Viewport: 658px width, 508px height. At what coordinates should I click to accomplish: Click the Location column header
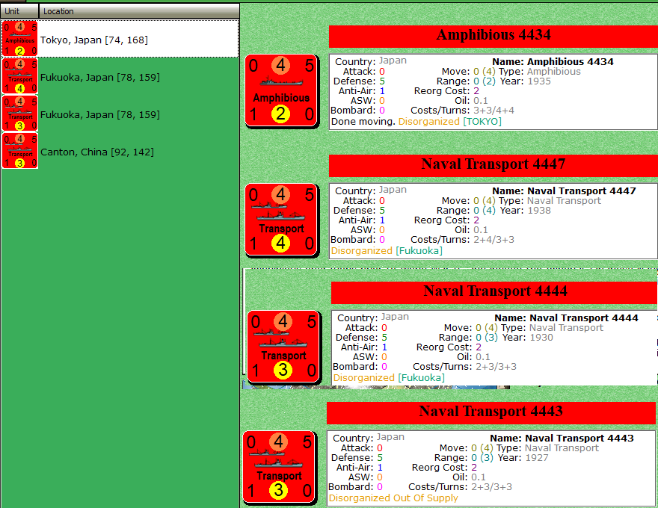(x=139, y=11)
